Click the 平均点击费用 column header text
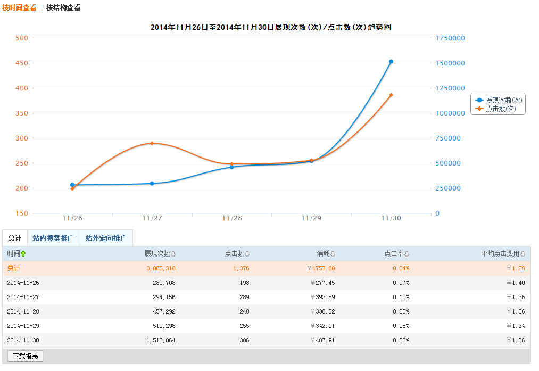 [x=500, y=254]
